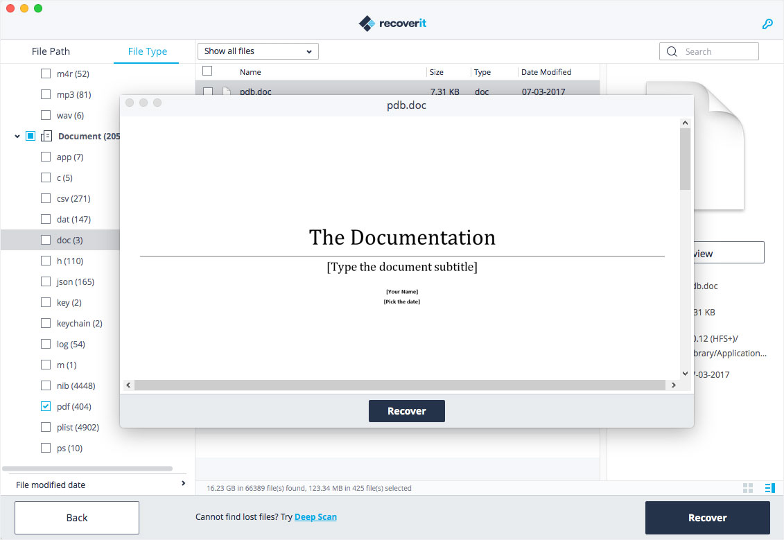The width and height of the screenshot is (784, 540).
Task: Check the m4r (52) checkbox
Action: [46, 73]
